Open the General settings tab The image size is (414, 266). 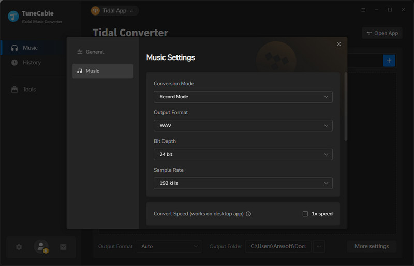[102, 52]
